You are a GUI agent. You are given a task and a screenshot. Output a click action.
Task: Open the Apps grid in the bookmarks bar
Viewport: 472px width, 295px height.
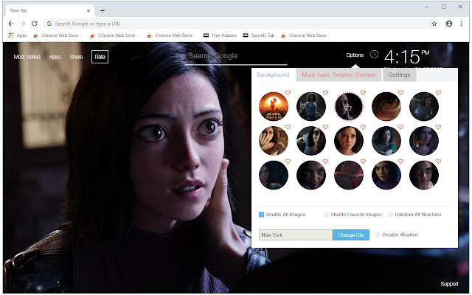click(18, 35)
